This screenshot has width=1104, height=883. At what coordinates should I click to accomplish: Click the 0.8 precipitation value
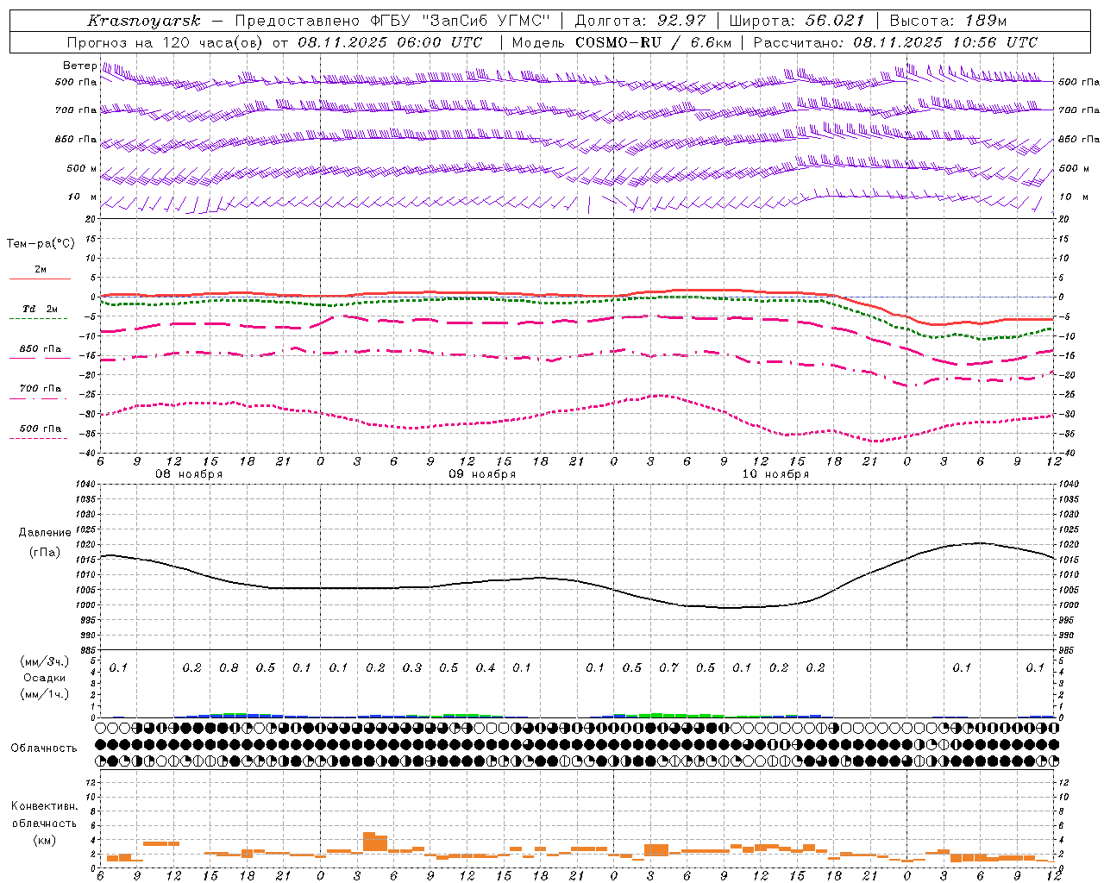229,667
